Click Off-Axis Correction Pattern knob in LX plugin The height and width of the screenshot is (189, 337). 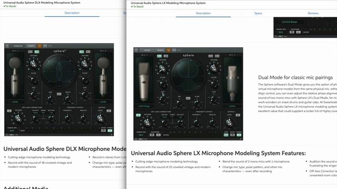[147, 122]
